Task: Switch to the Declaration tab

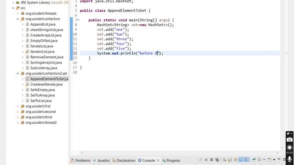Action: click(x=124, y=160)
